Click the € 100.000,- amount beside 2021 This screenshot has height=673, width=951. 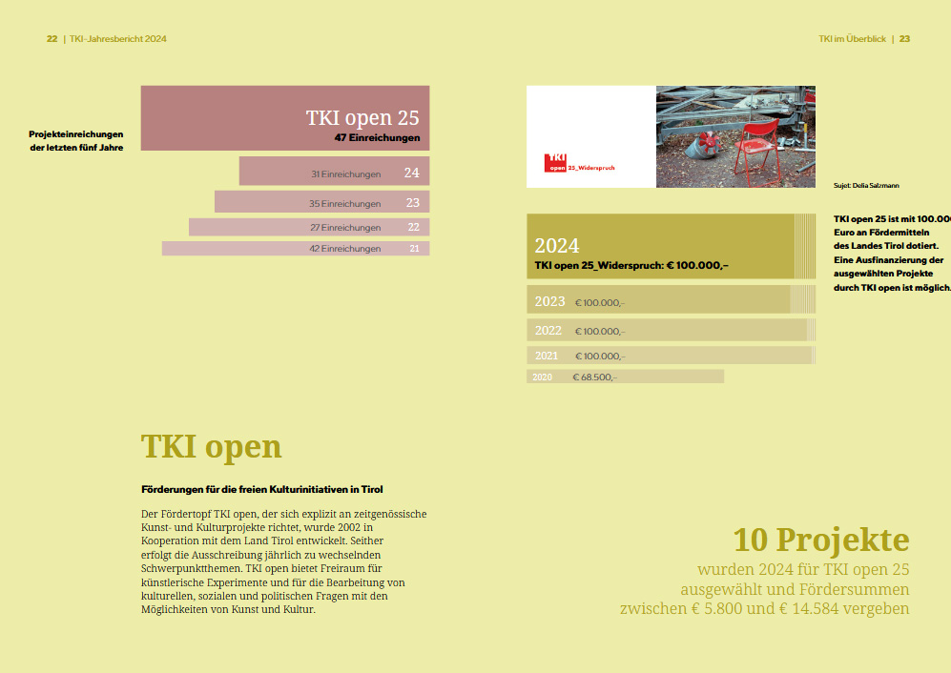[600, 357]
